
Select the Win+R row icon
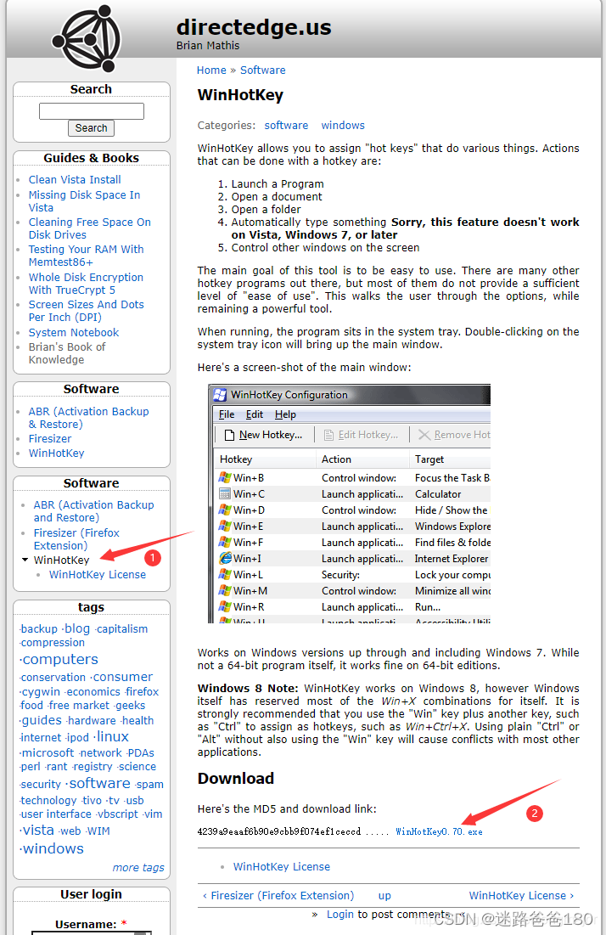(225, 606)
